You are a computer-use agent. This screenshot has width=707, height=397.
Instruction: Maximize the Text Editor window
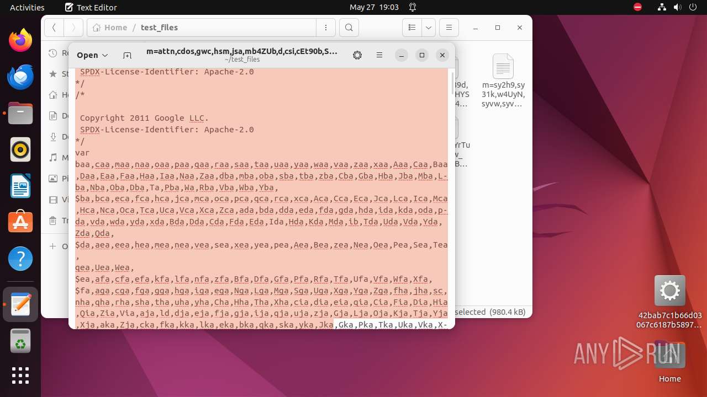coord(422,55)
